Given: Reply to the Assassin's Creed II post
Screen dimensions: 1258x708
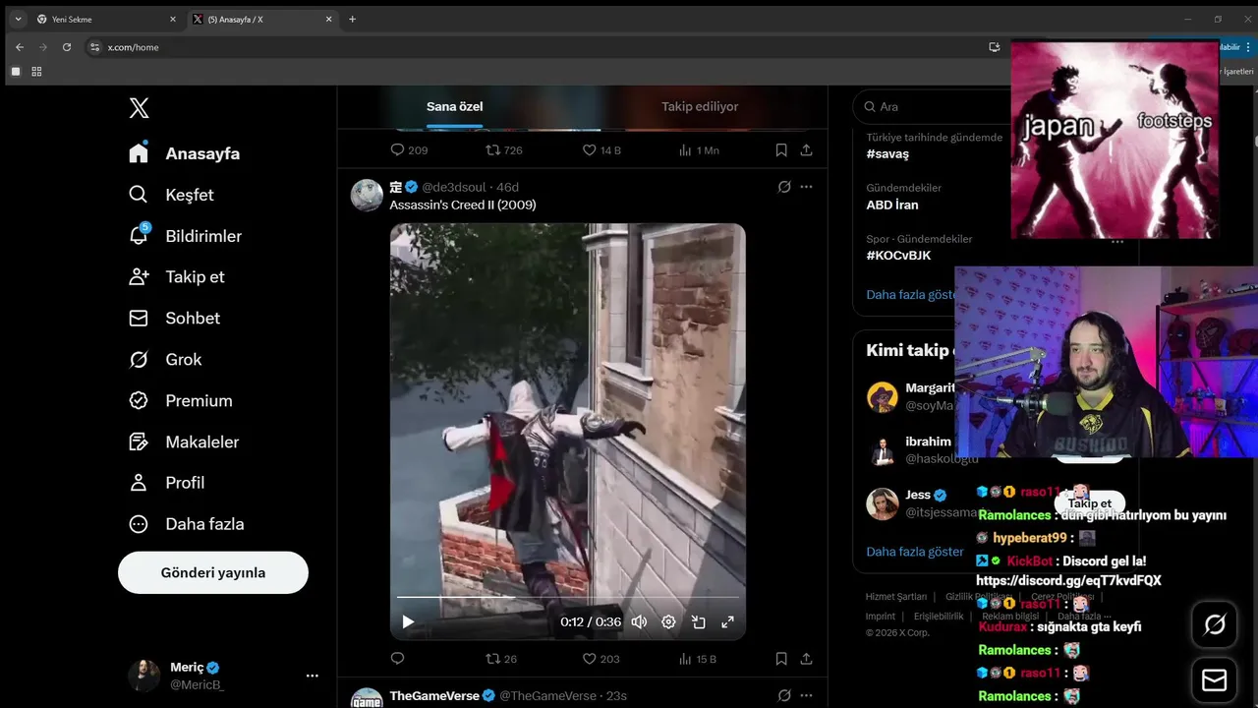Looking at the screenshot, I should point(397,659).
